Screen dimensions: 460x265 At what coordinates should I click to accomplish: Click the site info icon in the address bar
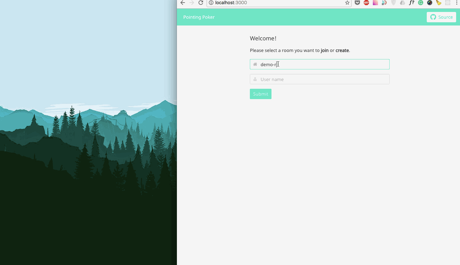[211, 3]
